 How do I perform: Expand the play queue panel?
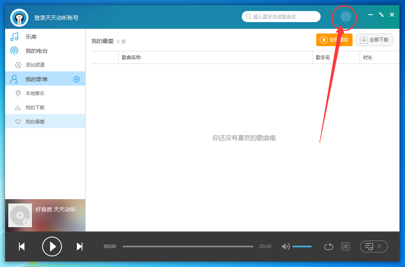(x=373, y=246)
